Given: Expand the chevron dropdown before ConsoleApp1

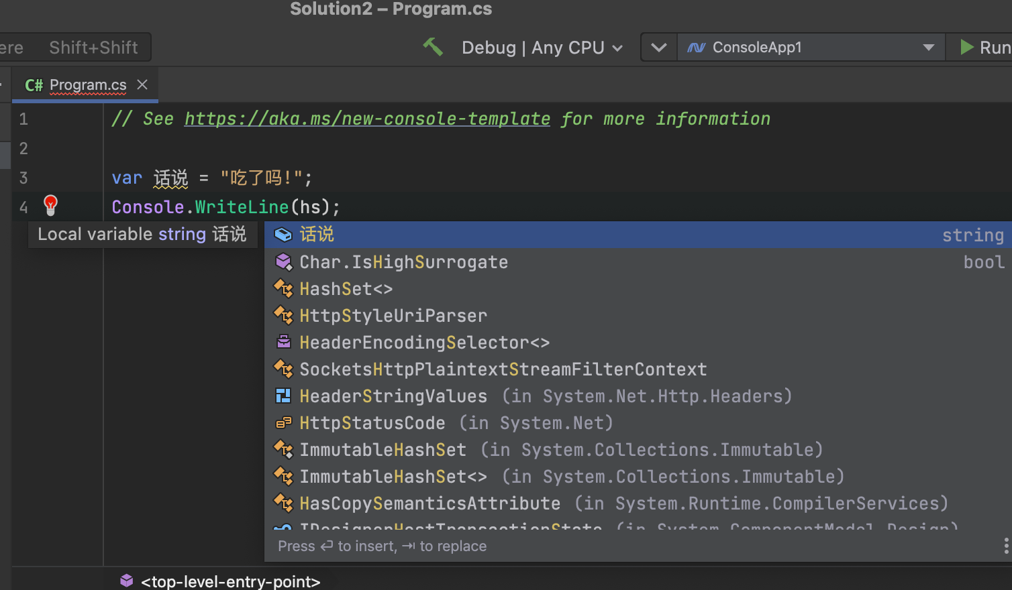Looking at the screenshot, I should coord(659,48).
